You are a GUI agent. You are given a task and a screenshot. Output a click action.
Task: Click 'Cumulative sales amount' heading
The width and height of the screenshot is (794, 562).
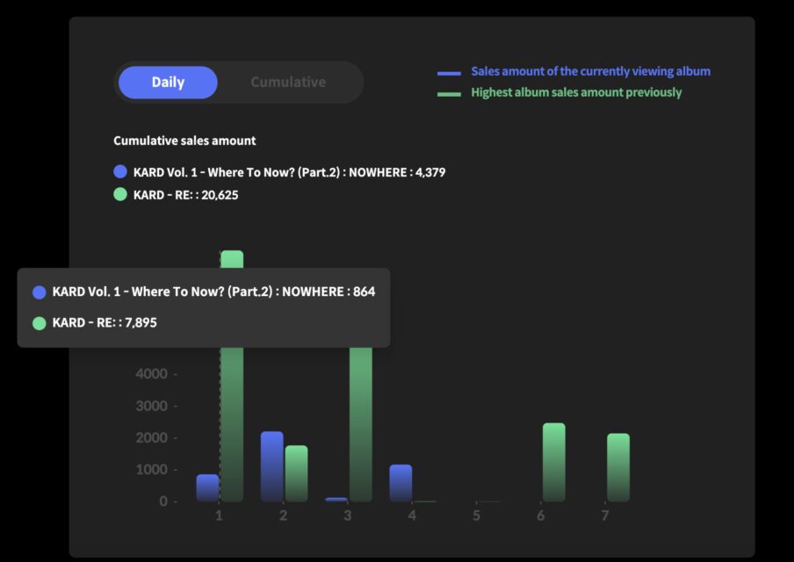(184, 140)
